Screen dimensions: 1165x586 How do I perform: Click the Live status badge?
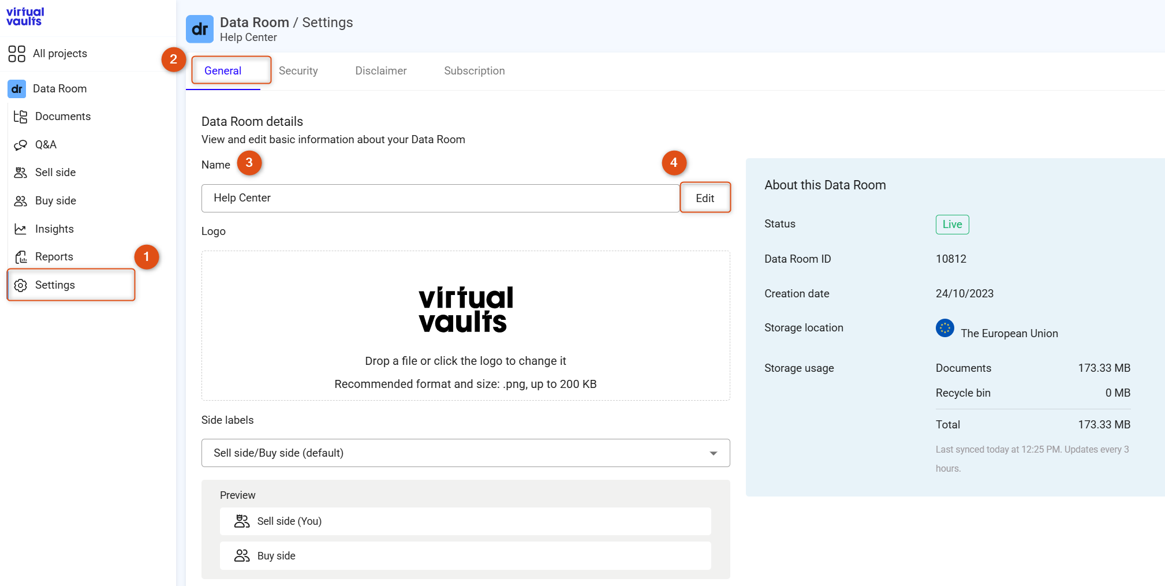pos(952,225)
